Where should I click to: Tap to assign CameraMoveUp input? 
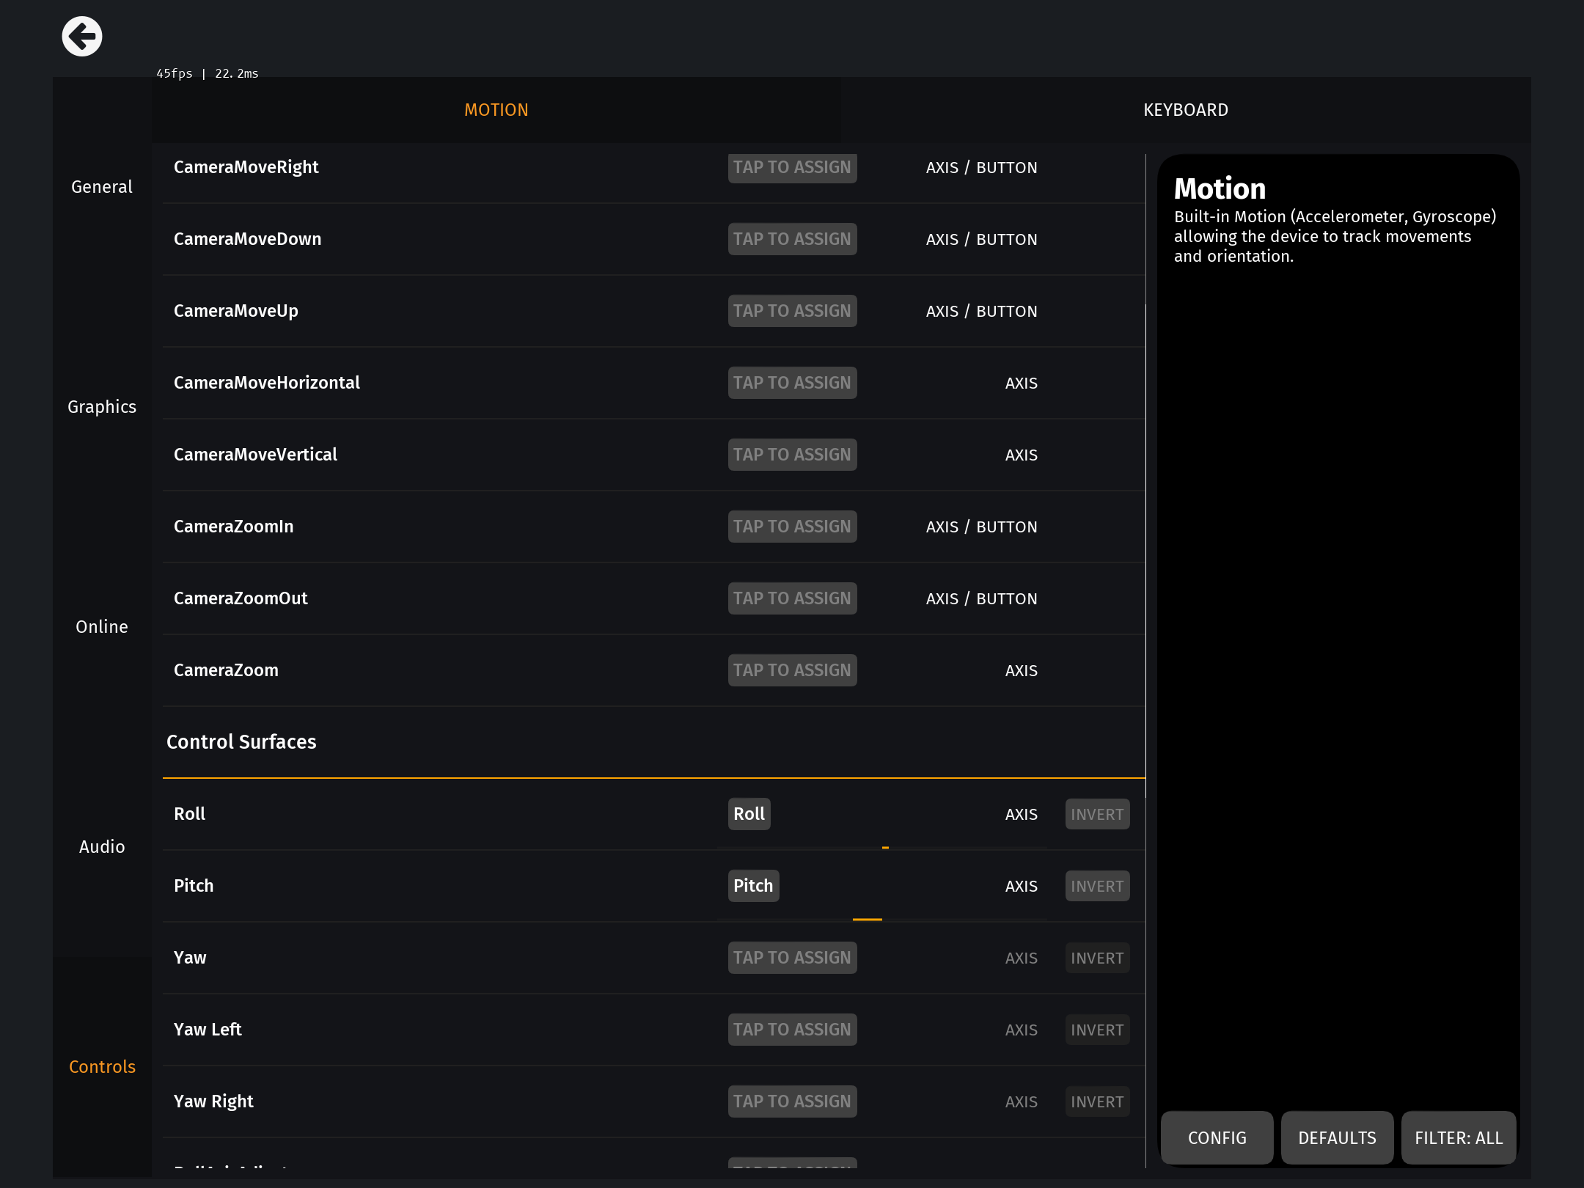coord(792,311)
